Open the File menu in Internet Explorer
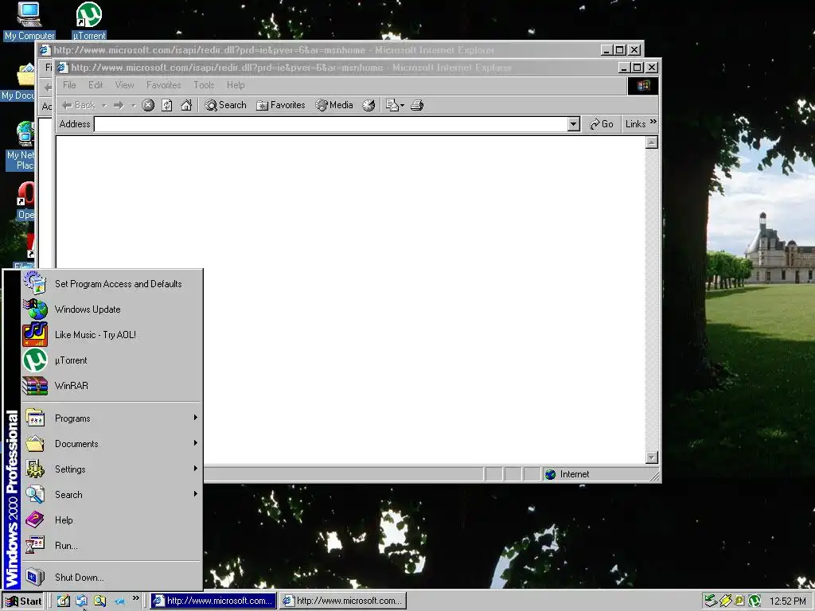The height and width of the screenshot is (611, 815). click(69, 85)
